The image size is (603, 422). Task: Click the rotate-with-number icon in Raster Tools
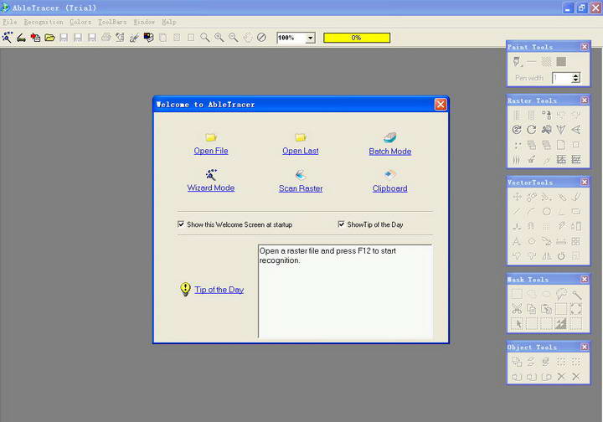[x=517, y=130]
